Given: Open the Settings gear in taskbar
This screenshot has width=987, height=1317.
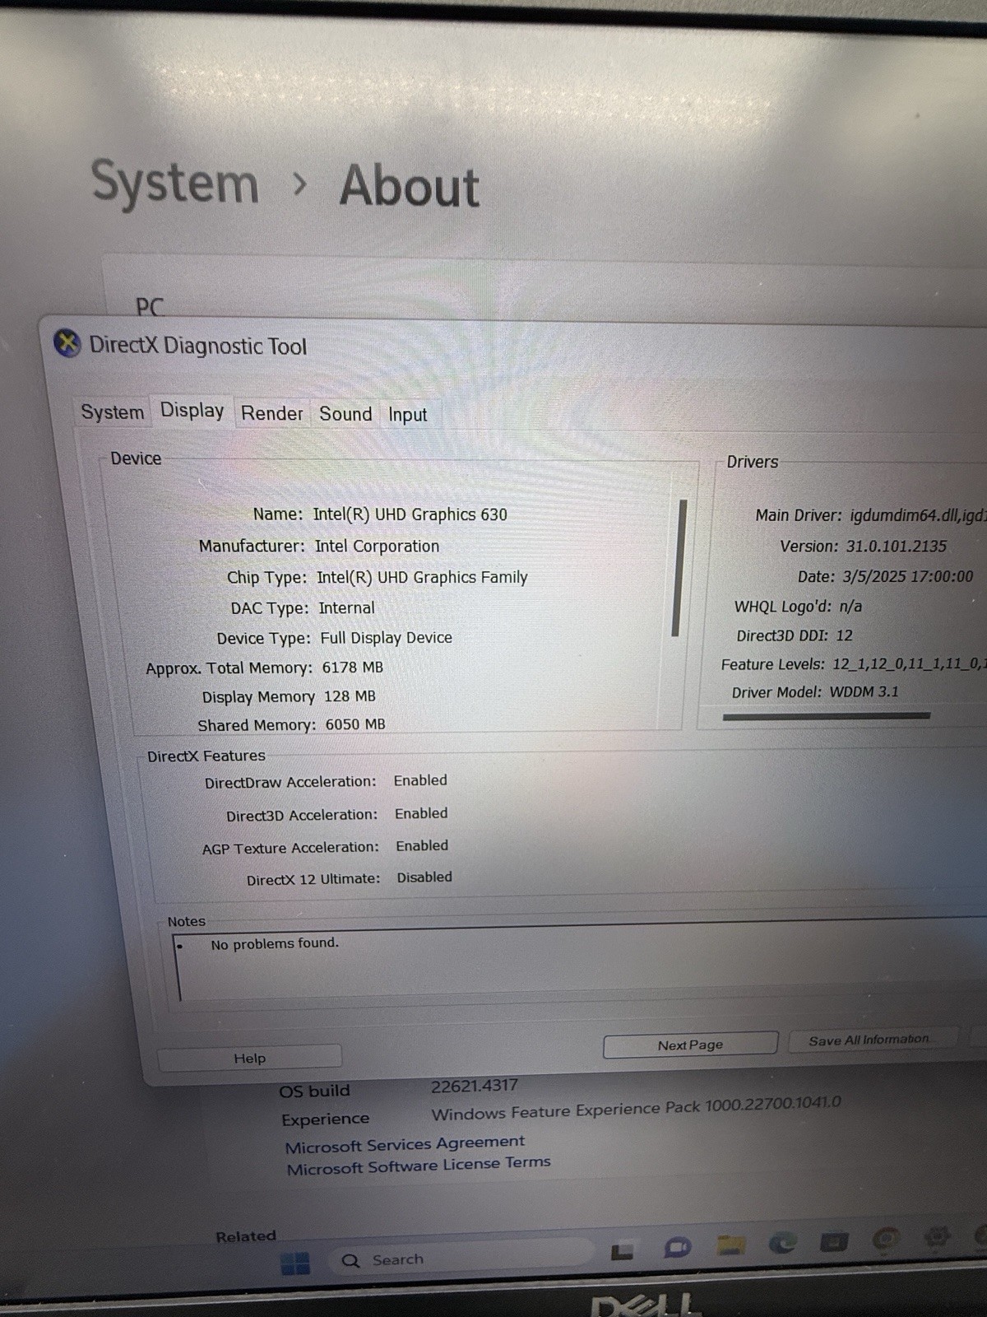Looking at the screenshot, I should 937,1236.
